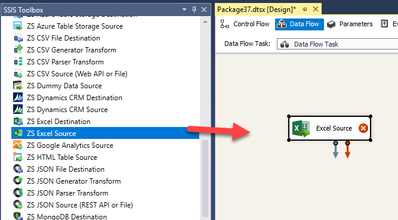Click ZS Excel Source toolbox icon
Viewport: 398px width, 220px height.
(18, 134)
